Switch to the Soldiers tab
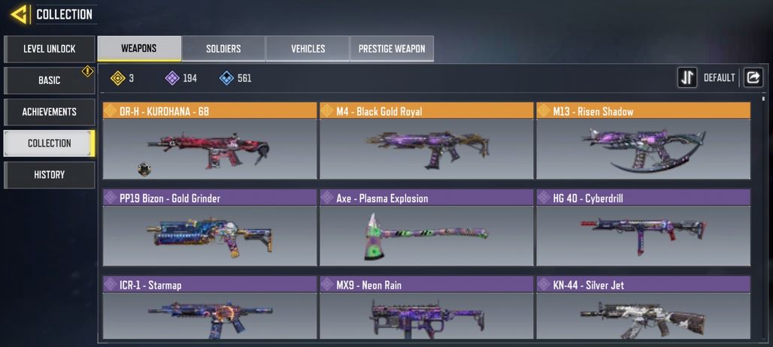This screenshot has width=773, height=347. click(223, 49)
